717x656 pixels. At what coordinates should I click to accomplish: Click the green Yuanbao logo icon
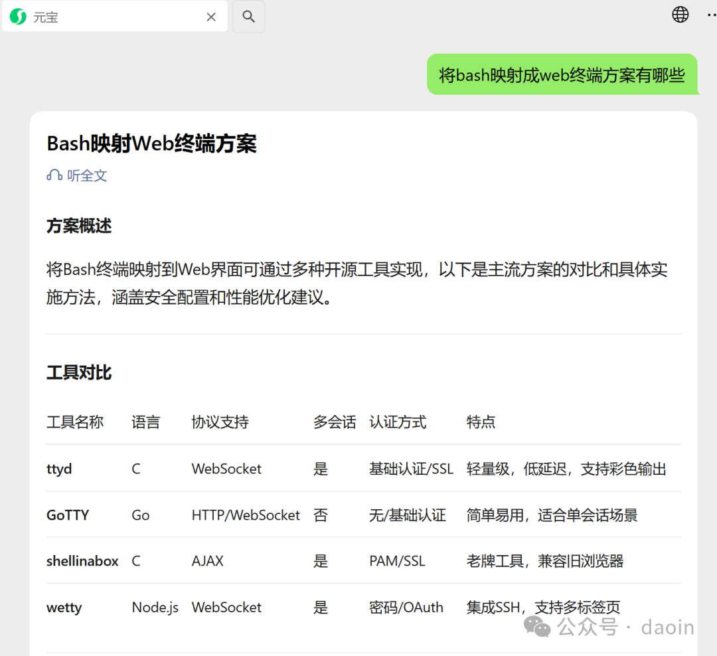19,17
